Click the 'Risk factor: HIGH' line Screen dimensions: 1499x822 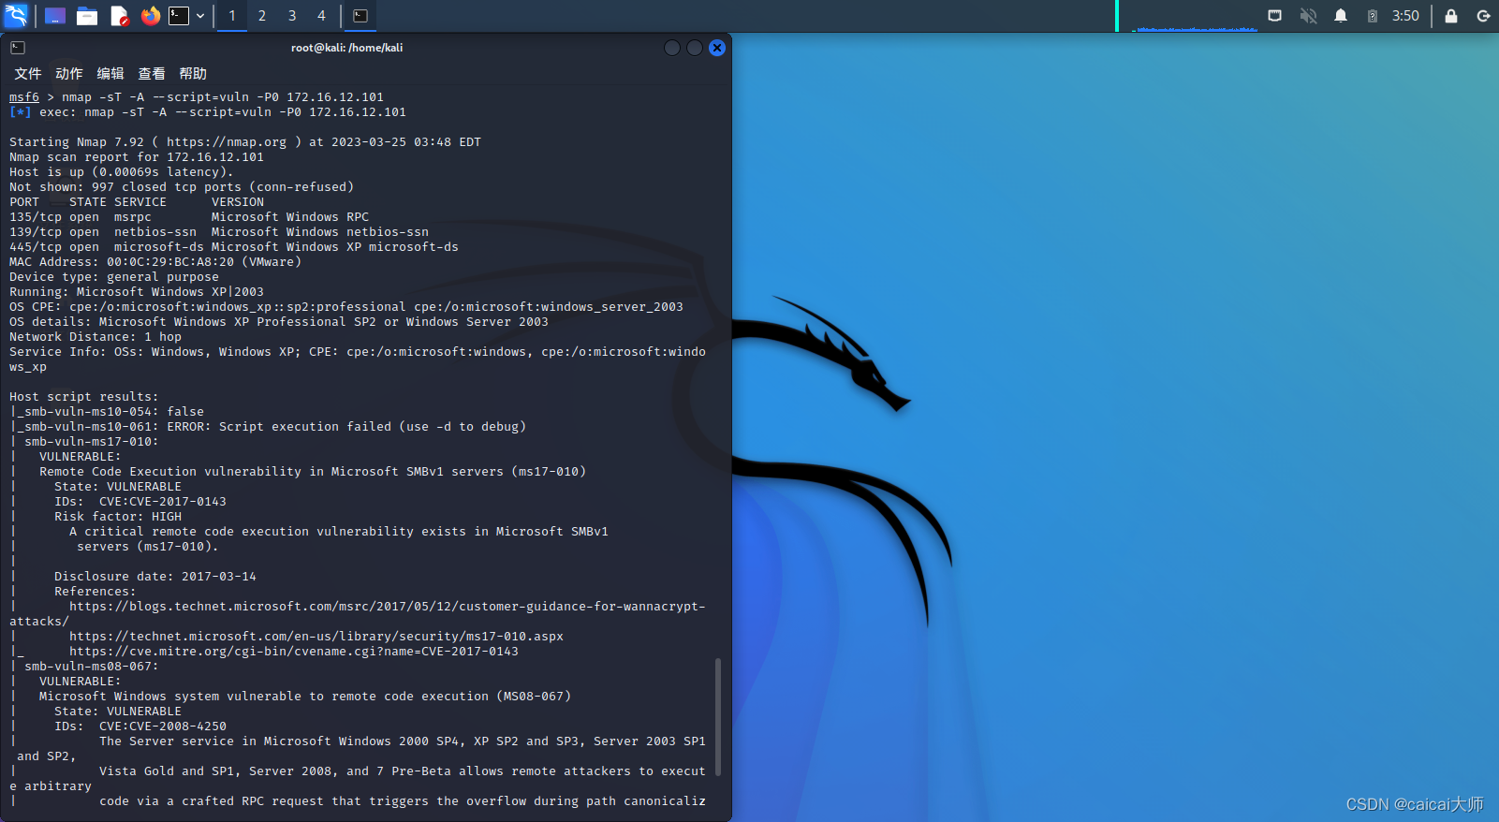pyautogui.click(x=118, y=517)
